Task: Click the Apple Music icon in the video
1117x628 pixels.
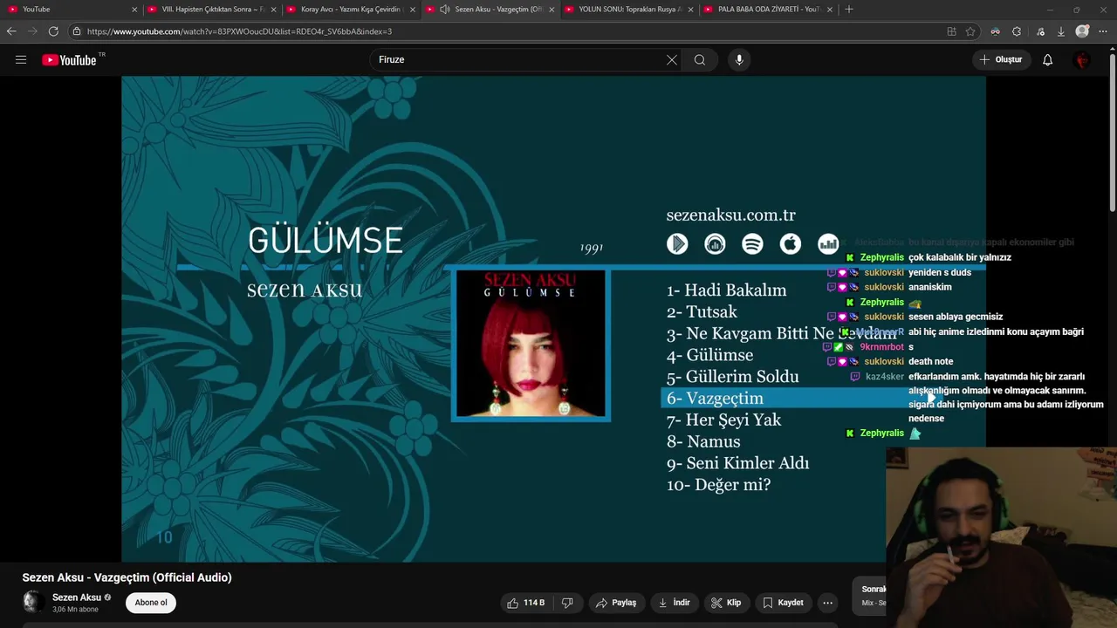Action: pos(791,244)
